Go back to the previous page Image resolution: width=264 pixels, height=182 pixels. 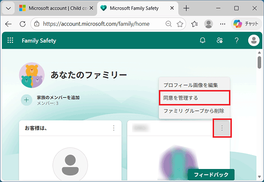point(9,24)
